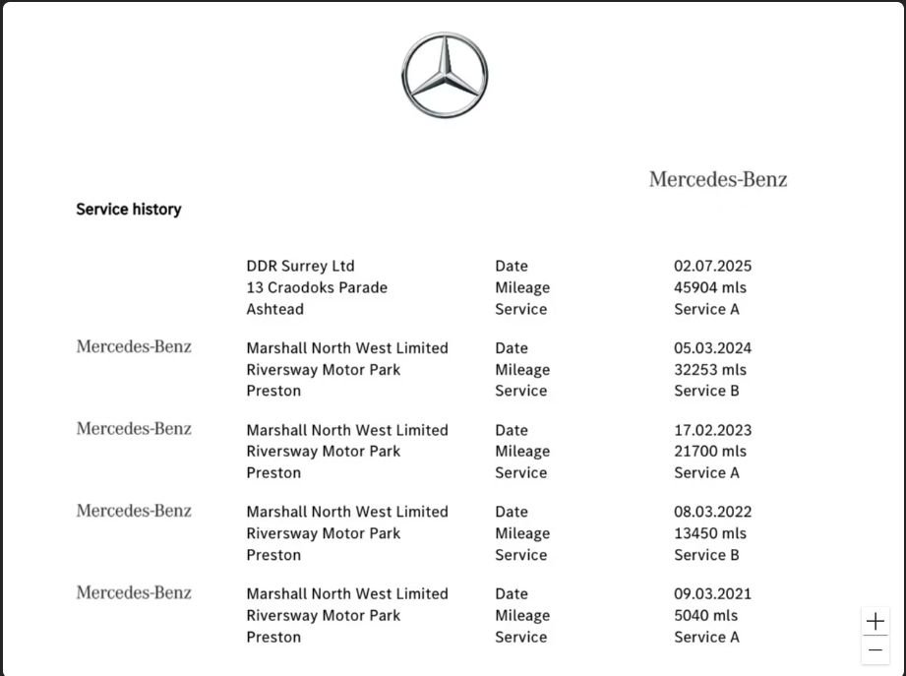Click the 32253 mls mileage value
The image size is (906, 676).
pos(710,369)
